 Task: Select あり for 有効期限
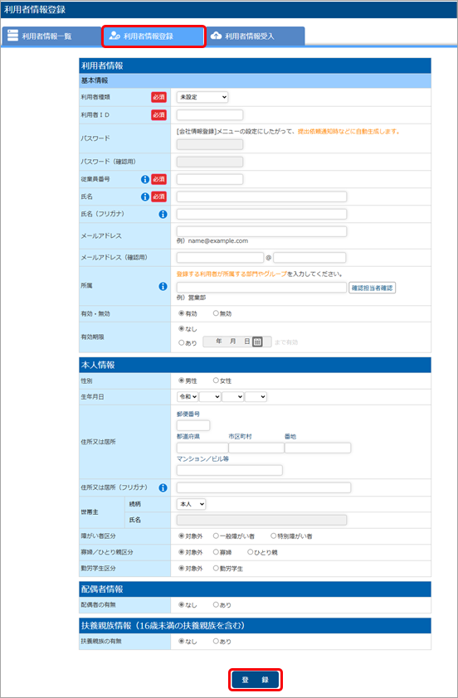coord(182,342)
